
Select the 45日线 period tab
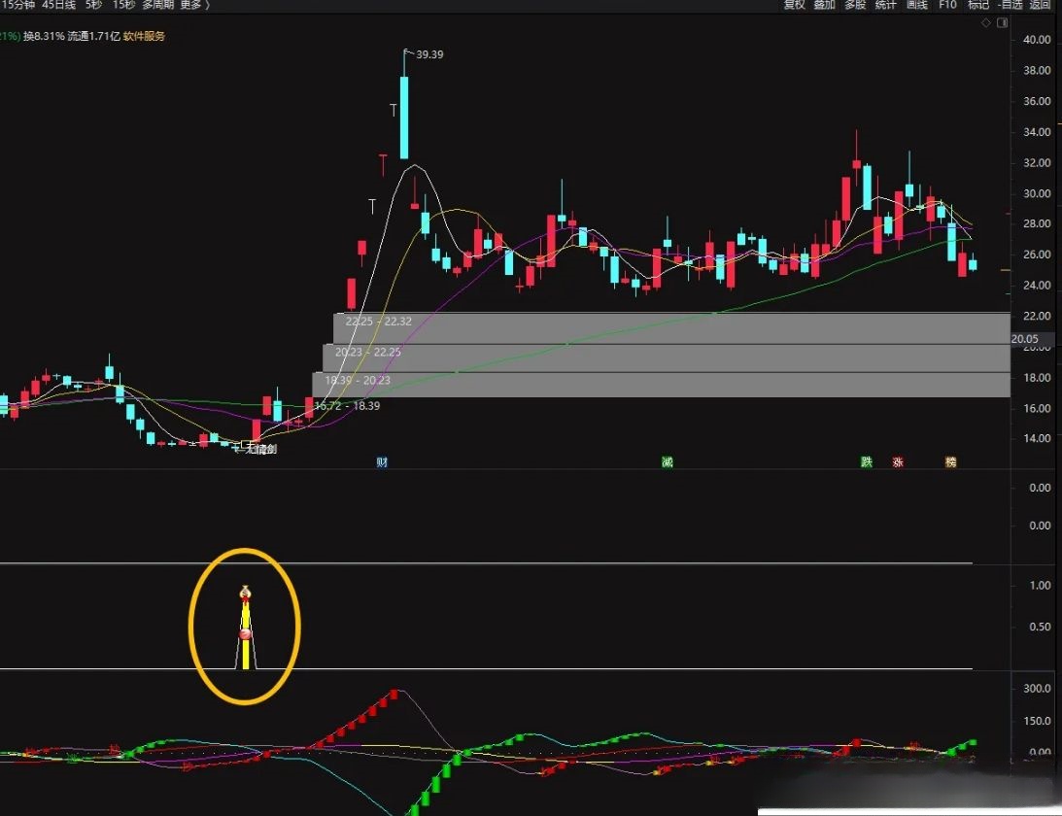pyautogui.click(x=58, y=5)
